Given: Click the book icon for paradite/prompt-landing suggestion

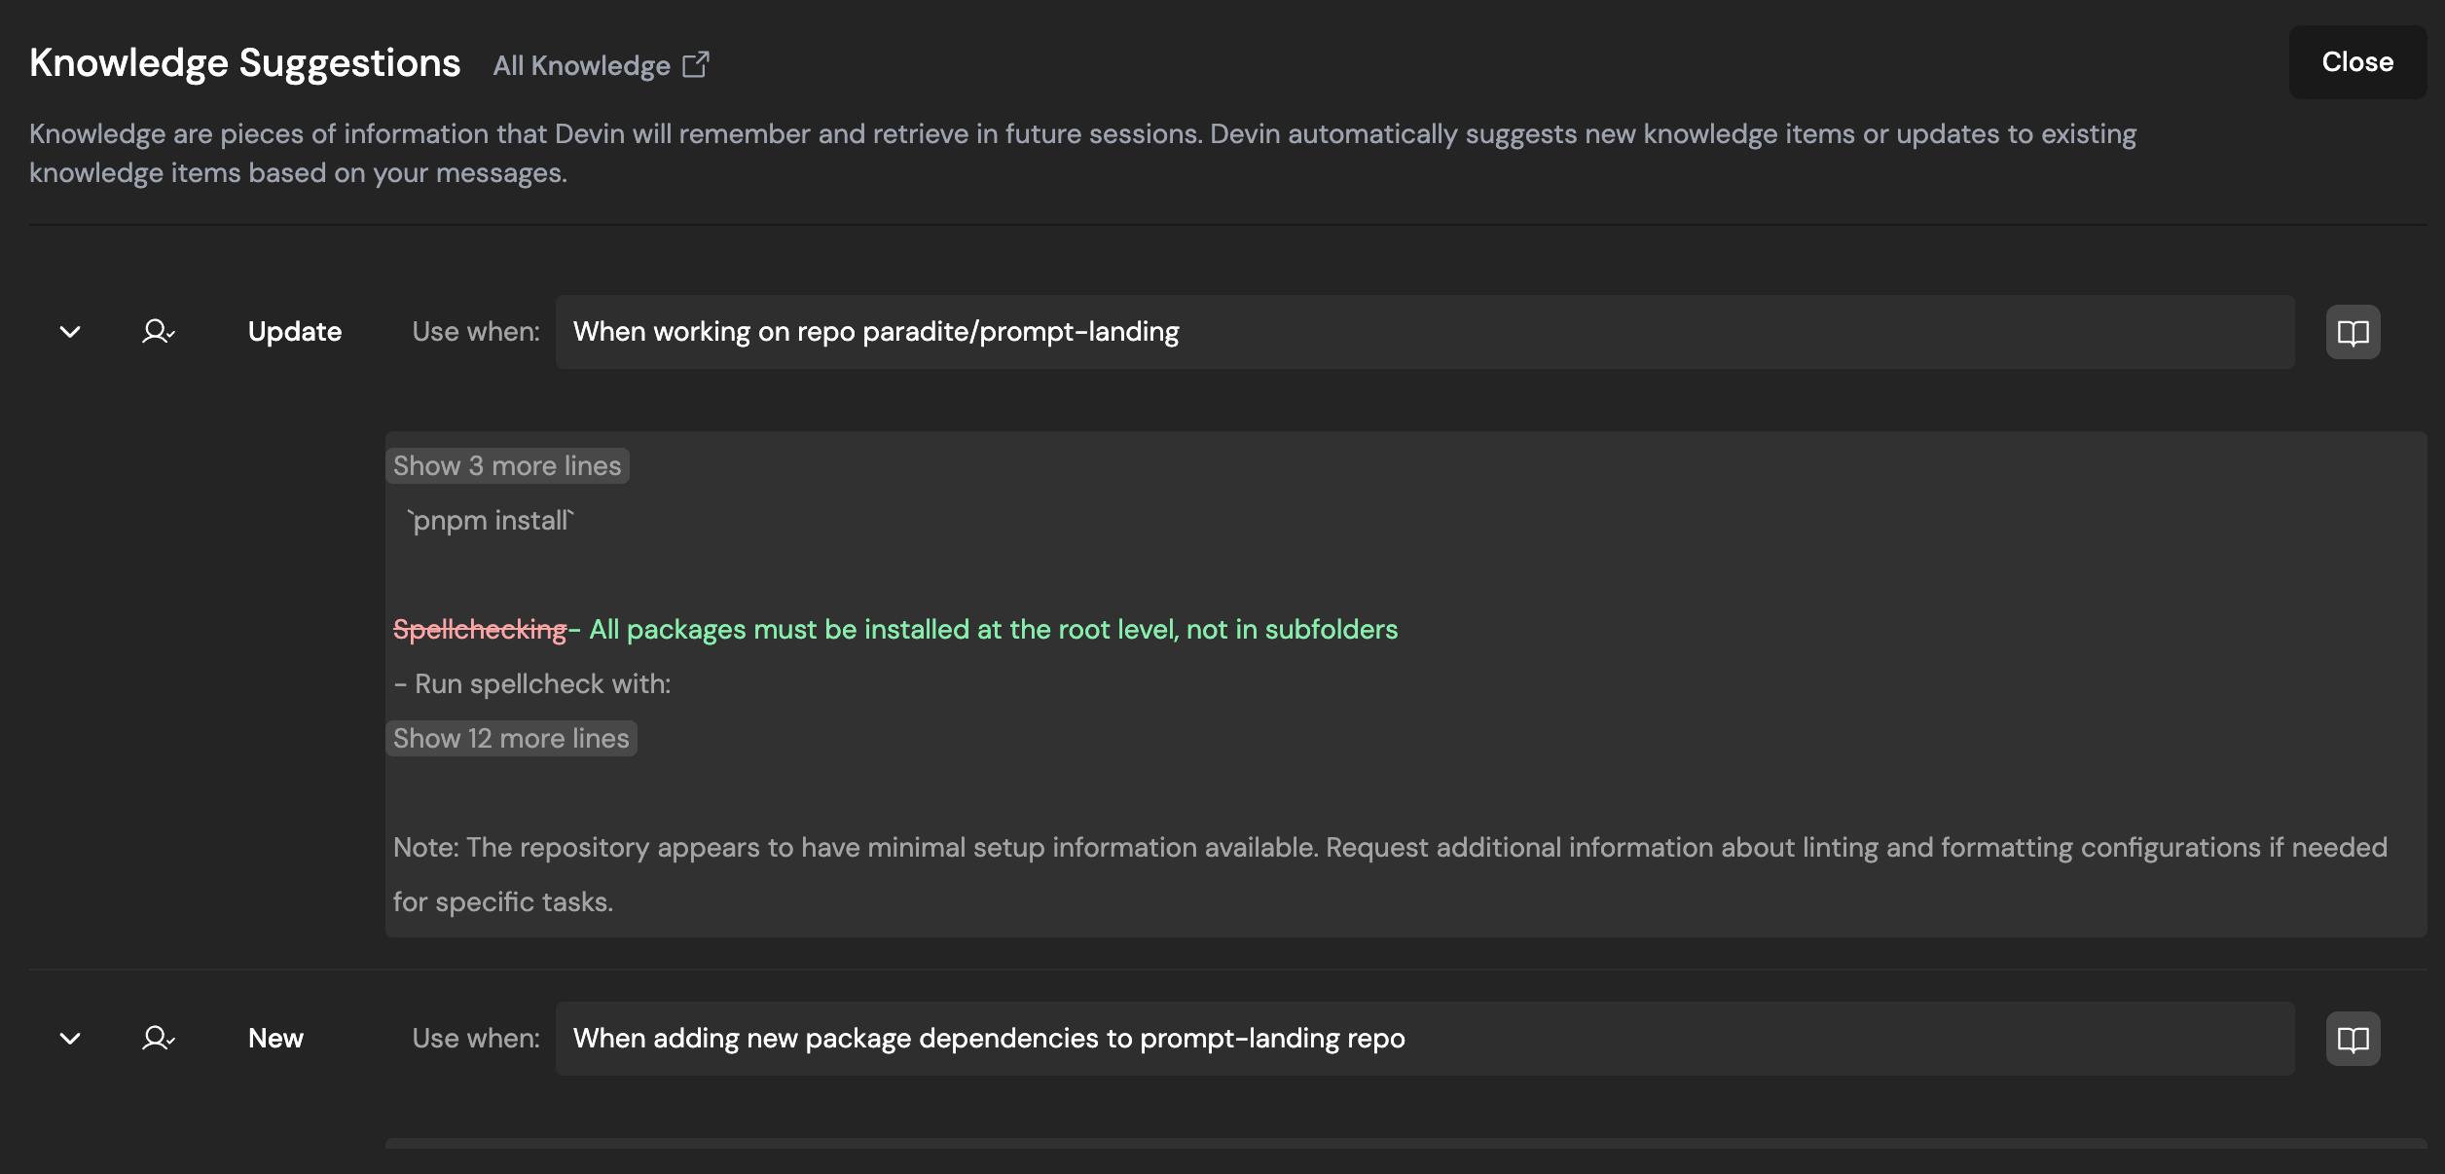Looking at the screenshot, I should coord(2353,333).
